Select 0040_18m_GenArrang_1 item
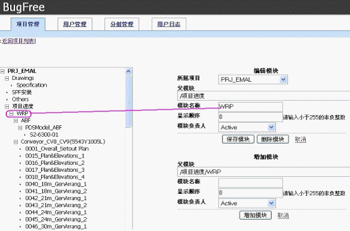The image size is (350, 231). [56, 184]
